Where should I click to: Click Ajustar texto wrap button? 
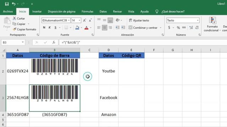[139, 20]
